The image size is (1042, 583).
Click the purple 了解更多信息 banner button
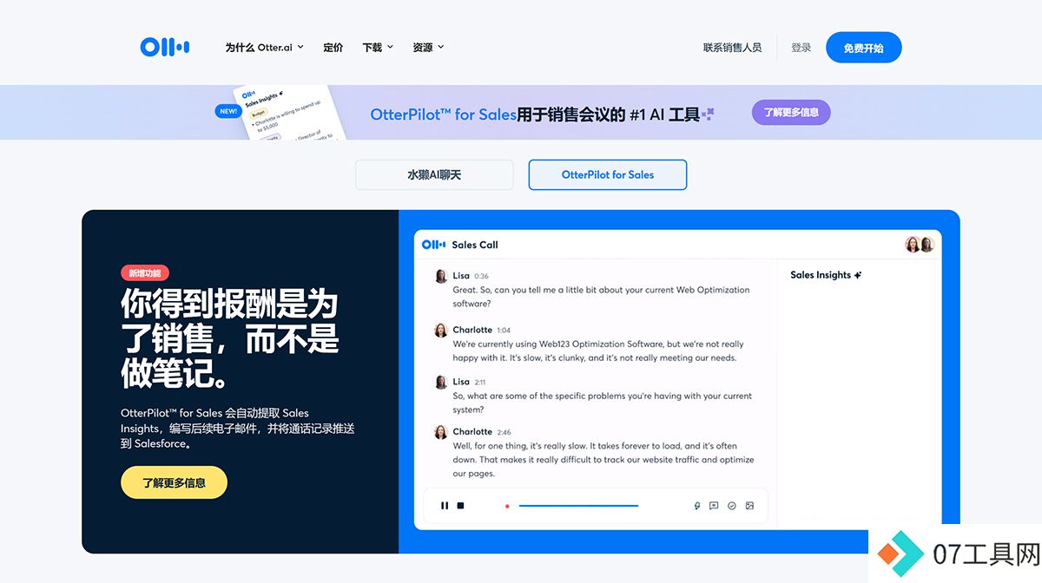tap(791, 113)
